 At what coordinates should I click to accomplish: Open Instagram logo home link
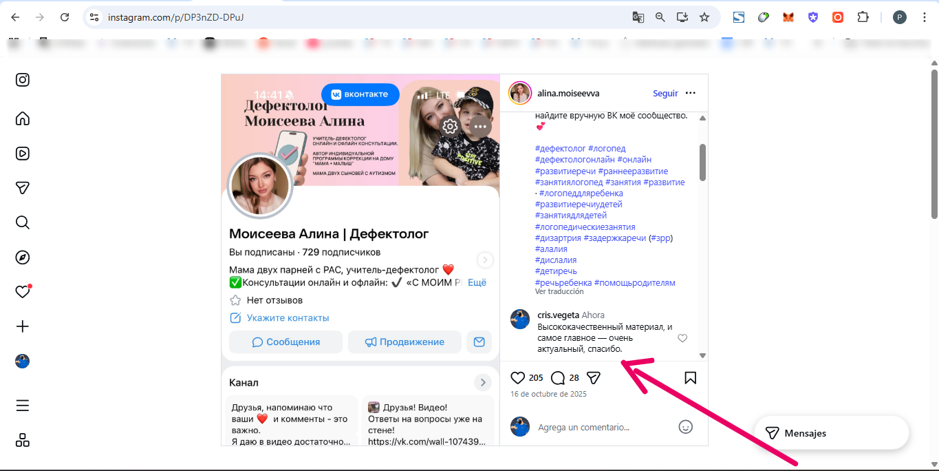[23, 80]
